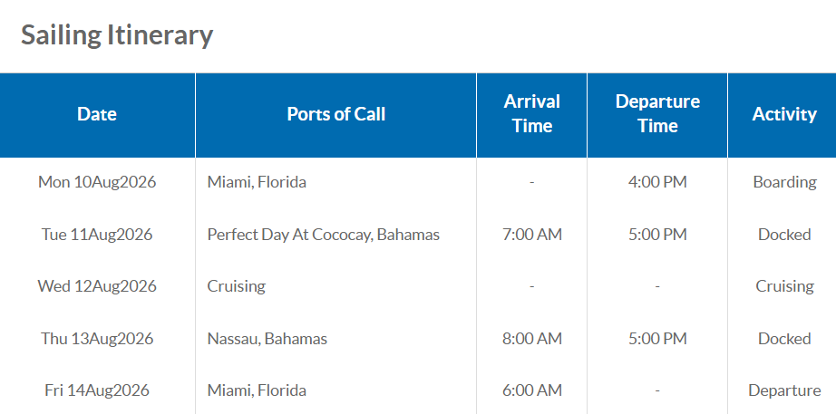This screenshot has width=836, height=414.
Task: Click the Wed 12Aug2026 date cell
Action: click(x=97, y=286)
